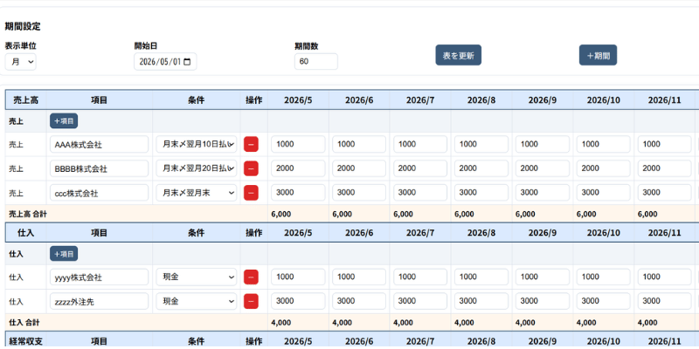Focus the 開始日 date field
Screen dimensions: 699x349
pyautogui.click(x=165, y=61)
